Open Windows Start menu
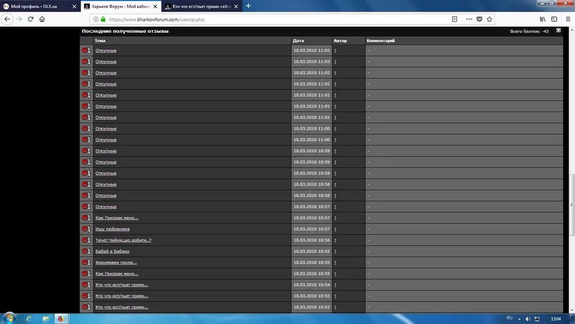This screenshot has width=575, height=324. coord(9,318)
